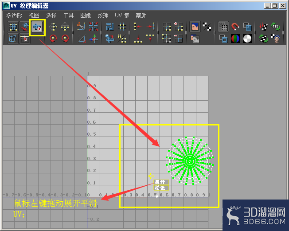Update PSD networks

(276, 27)
